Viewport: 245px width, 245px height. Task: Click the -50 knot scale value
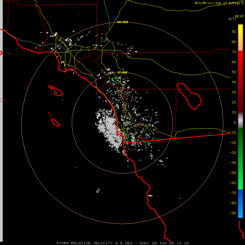coord(233,173)
